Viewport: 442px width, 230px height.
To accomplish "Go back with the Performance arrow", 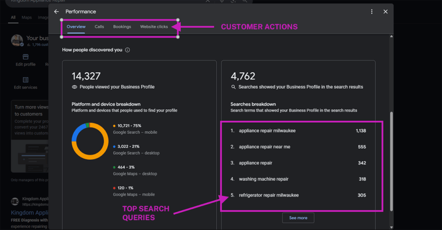I will point(57,12).
